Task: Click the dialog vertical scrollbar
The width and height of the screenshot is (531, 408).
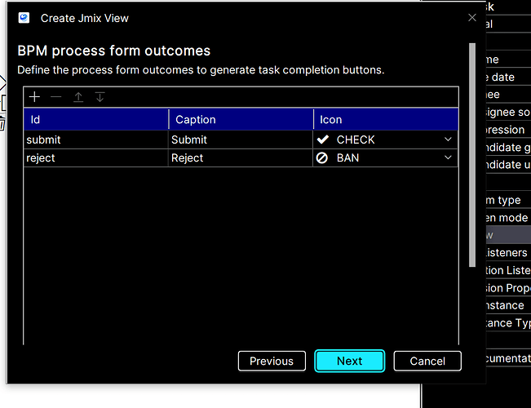Action: (472, 155)
